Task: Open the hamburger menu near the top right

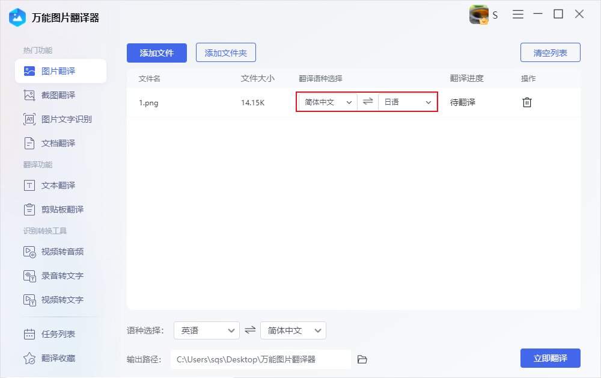Action: 517,14
